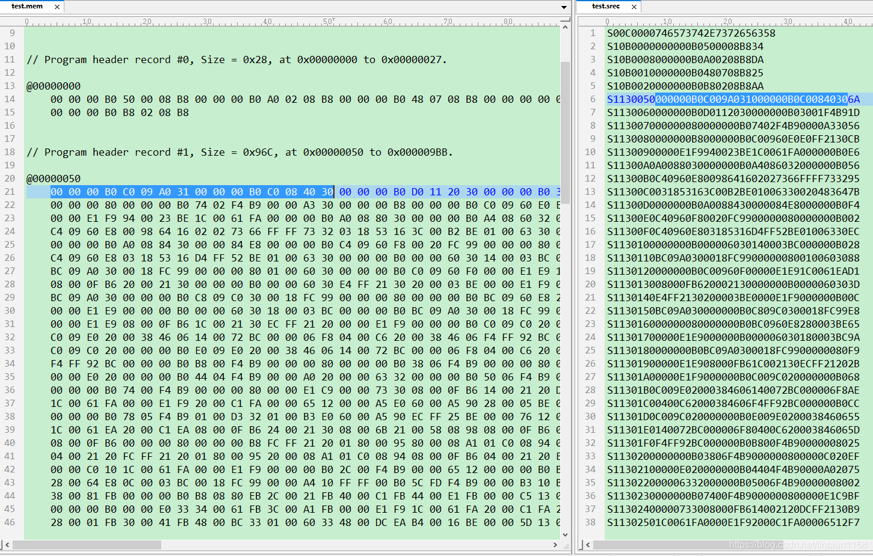Click the '@00000000' address line

(54, 86)
